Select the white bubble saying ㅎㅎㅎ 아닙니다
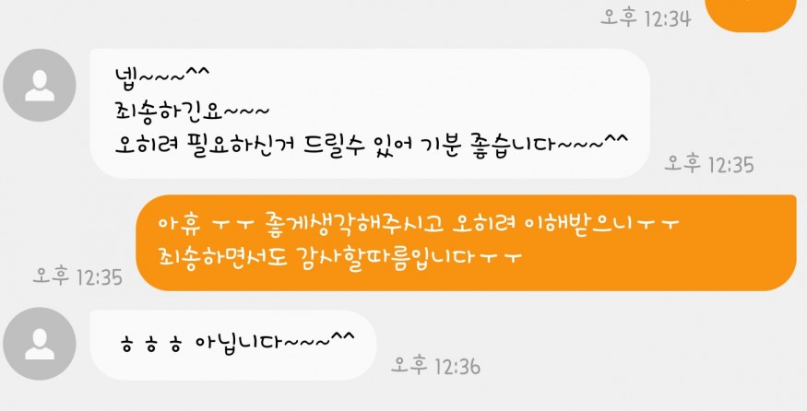This screenshot has width=807, height=411. coord(233,346)
